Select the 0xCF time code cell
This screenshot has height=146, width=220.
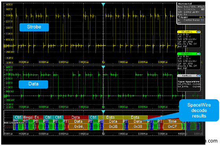click(x=172, y=126)
